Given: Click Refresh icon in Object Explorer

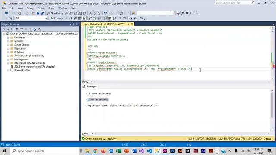Looking at the screenshot, I should 34,29.
